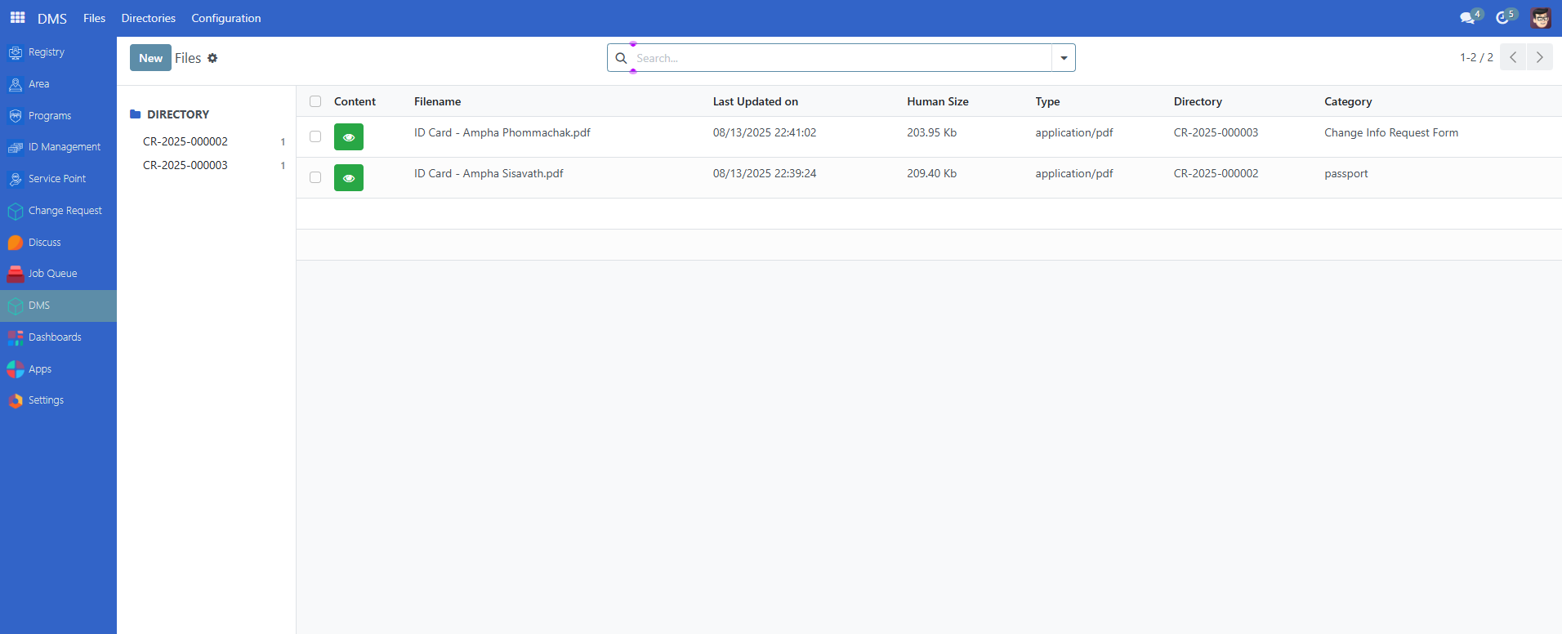Screen dimensions: 1562x634
Task: Preview Ampha Phommachak.pdf with eye button
Action: tap(349, 137)
